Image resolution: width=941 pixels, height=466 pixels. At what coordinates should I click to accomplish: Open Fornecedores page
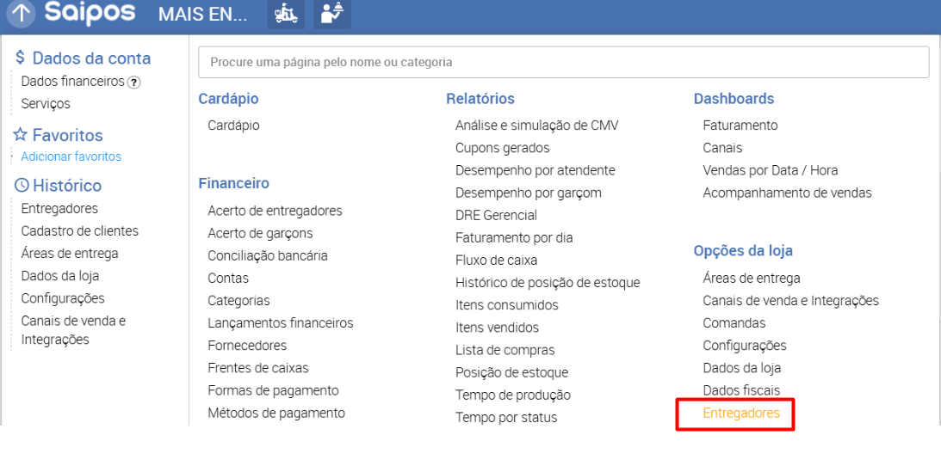(x=247, y=346)
